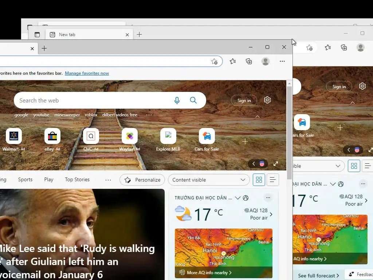This screenshot has height=280, width=373.
Task: Open Collections icon in back right window
Action: pos(344,48)
